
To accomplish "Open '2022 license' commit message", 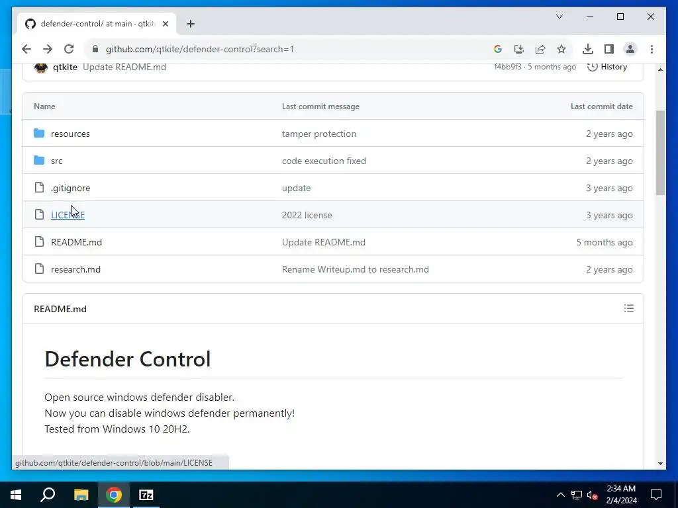I will (307, 215).
